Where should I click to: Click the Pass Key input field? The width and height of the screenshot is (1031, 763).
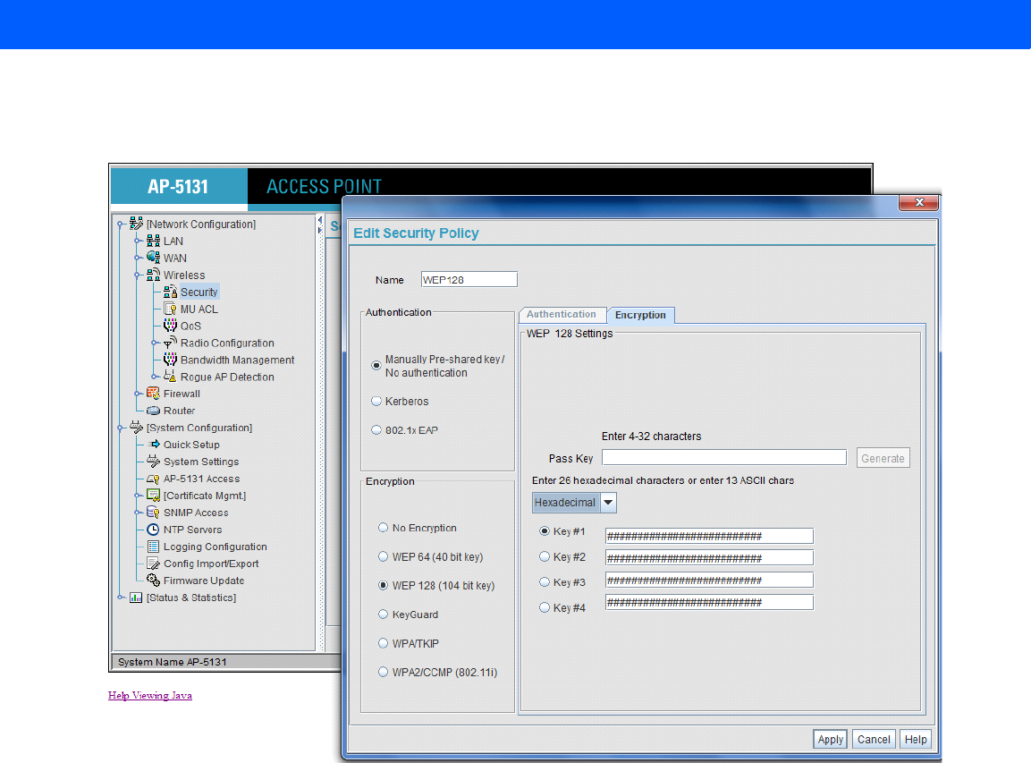[x=724, y=458]
